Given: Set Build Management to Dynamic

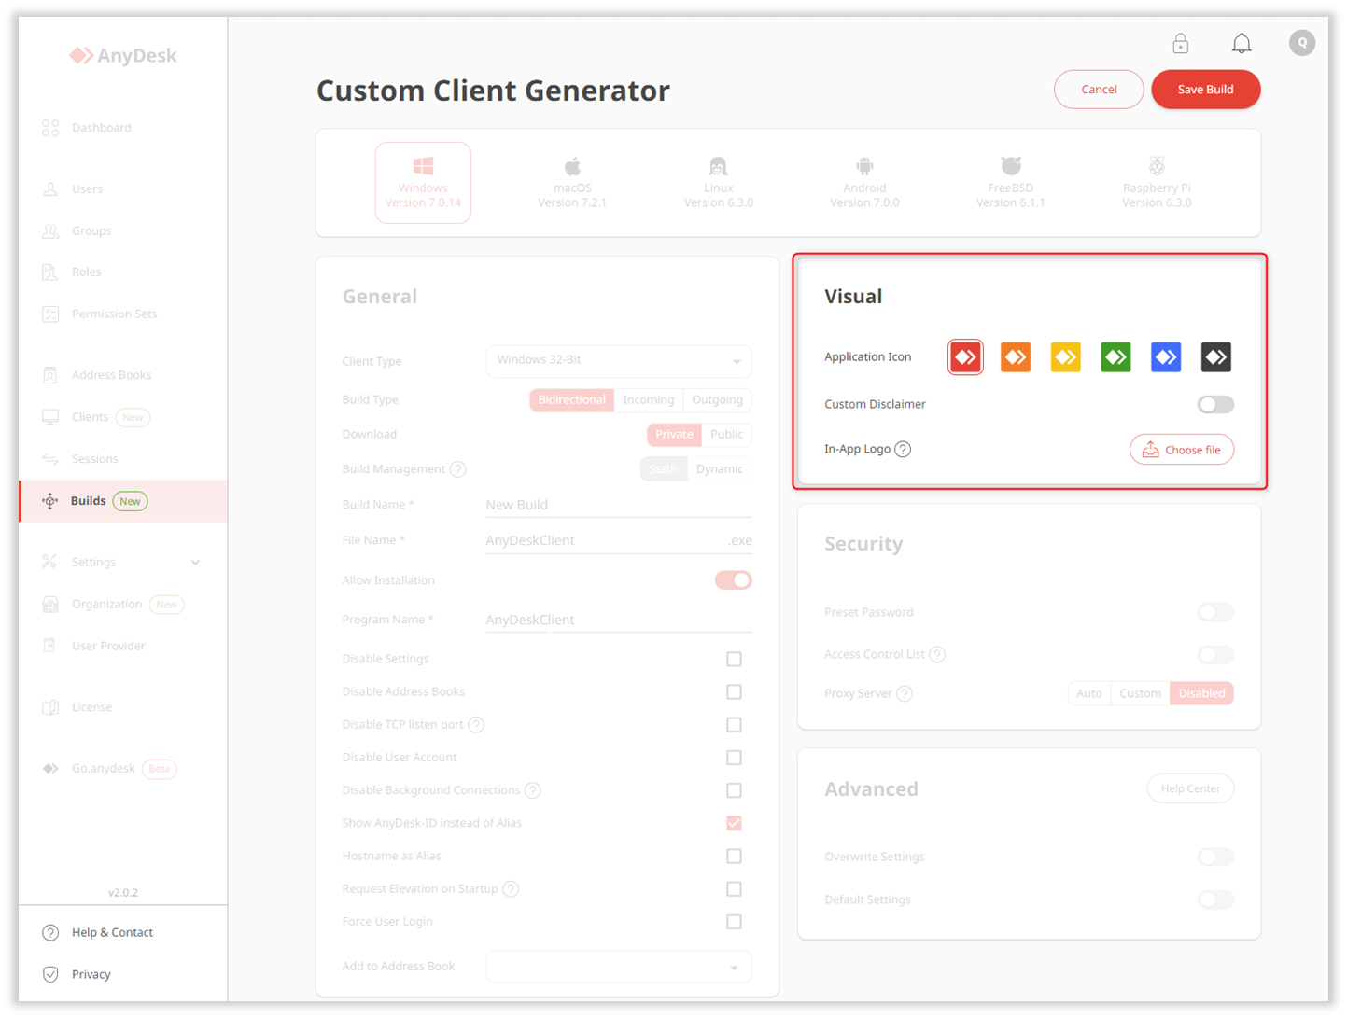Looking at the screenshot, I should coord(719,469).
